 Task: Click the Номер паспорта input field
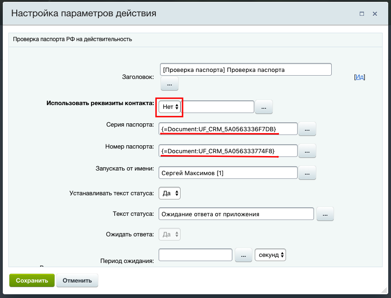(228, 151)
